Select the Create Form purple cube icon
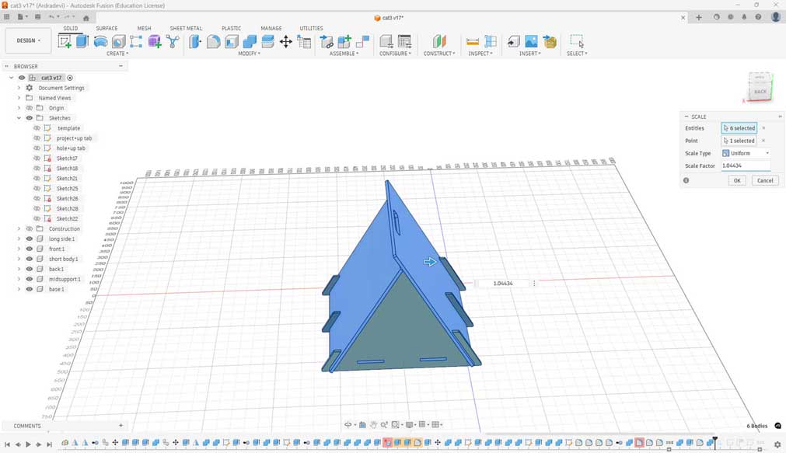 [x=155, y=41]
